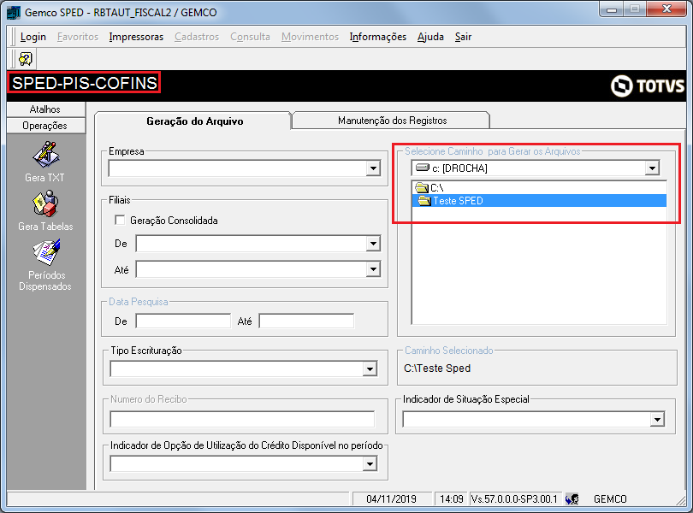Open the Filiais Até dropdown

pos(374,269)
